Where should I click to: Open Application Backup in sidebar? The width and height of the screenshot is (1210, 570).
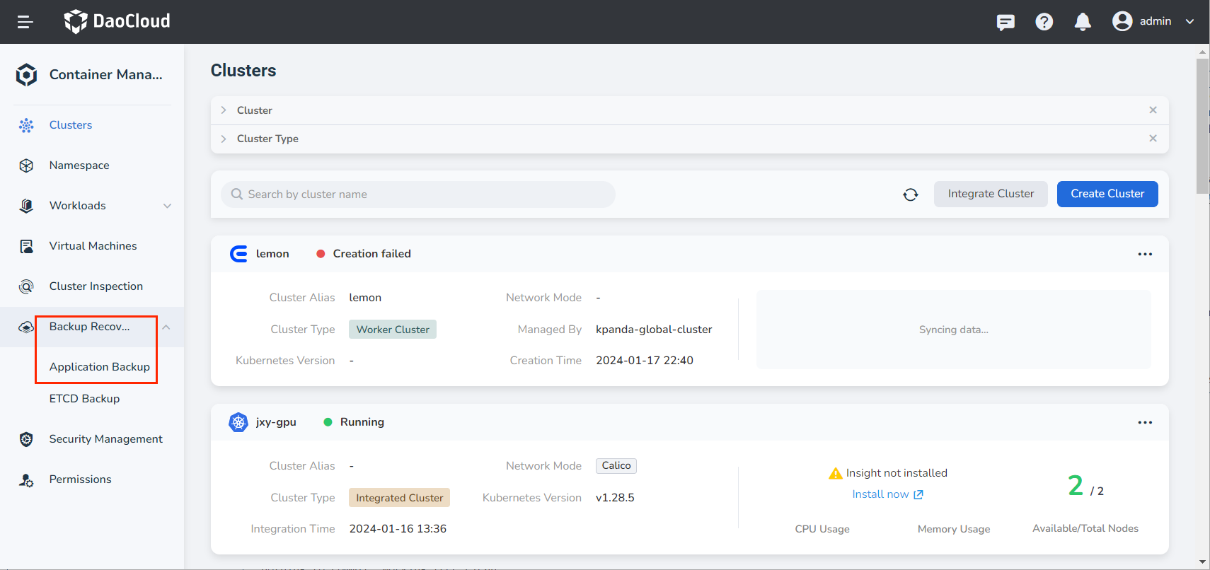(x=99, y=366)
